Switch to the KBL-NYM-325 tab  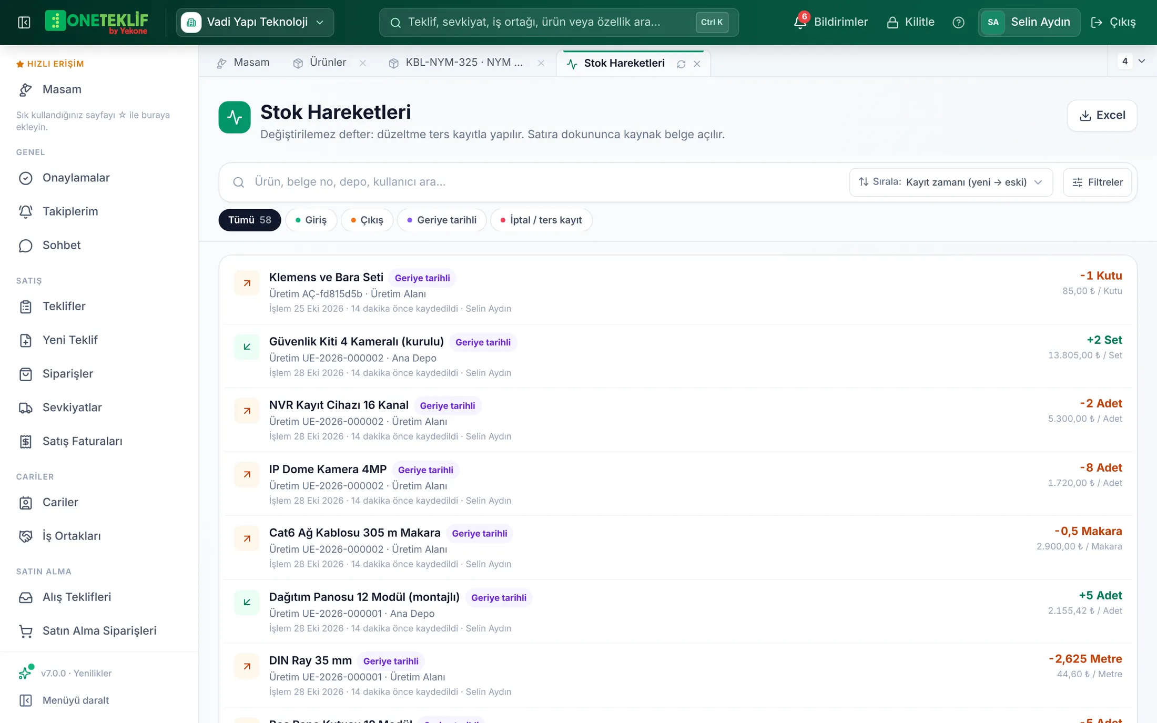[x=456, y=63]
